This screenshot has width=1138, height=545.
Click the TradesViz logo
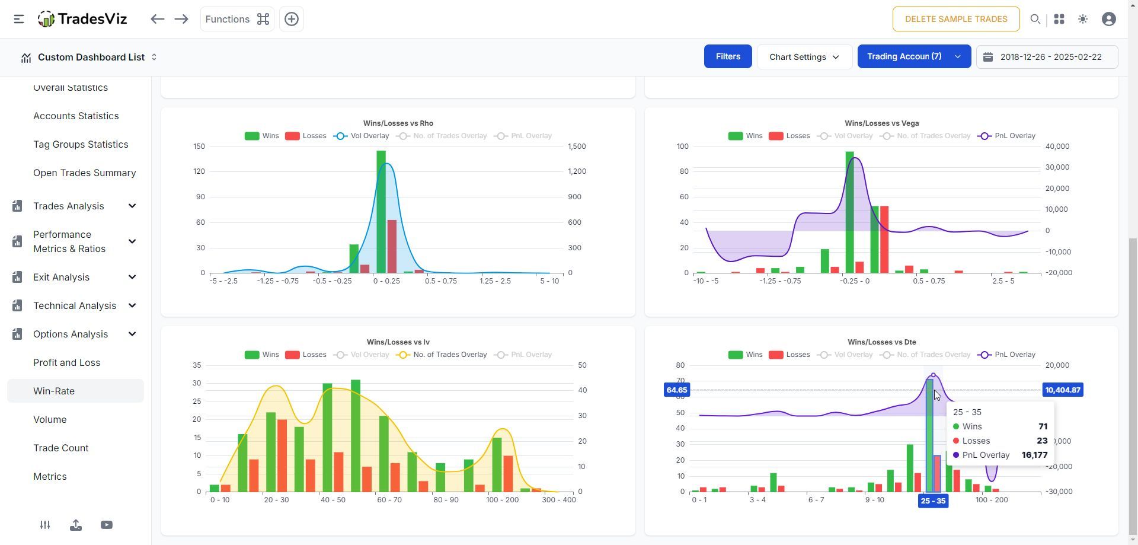coord(82,19)
